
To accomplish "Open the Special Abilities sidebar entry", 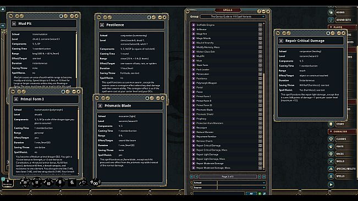I will pos(342,169).
